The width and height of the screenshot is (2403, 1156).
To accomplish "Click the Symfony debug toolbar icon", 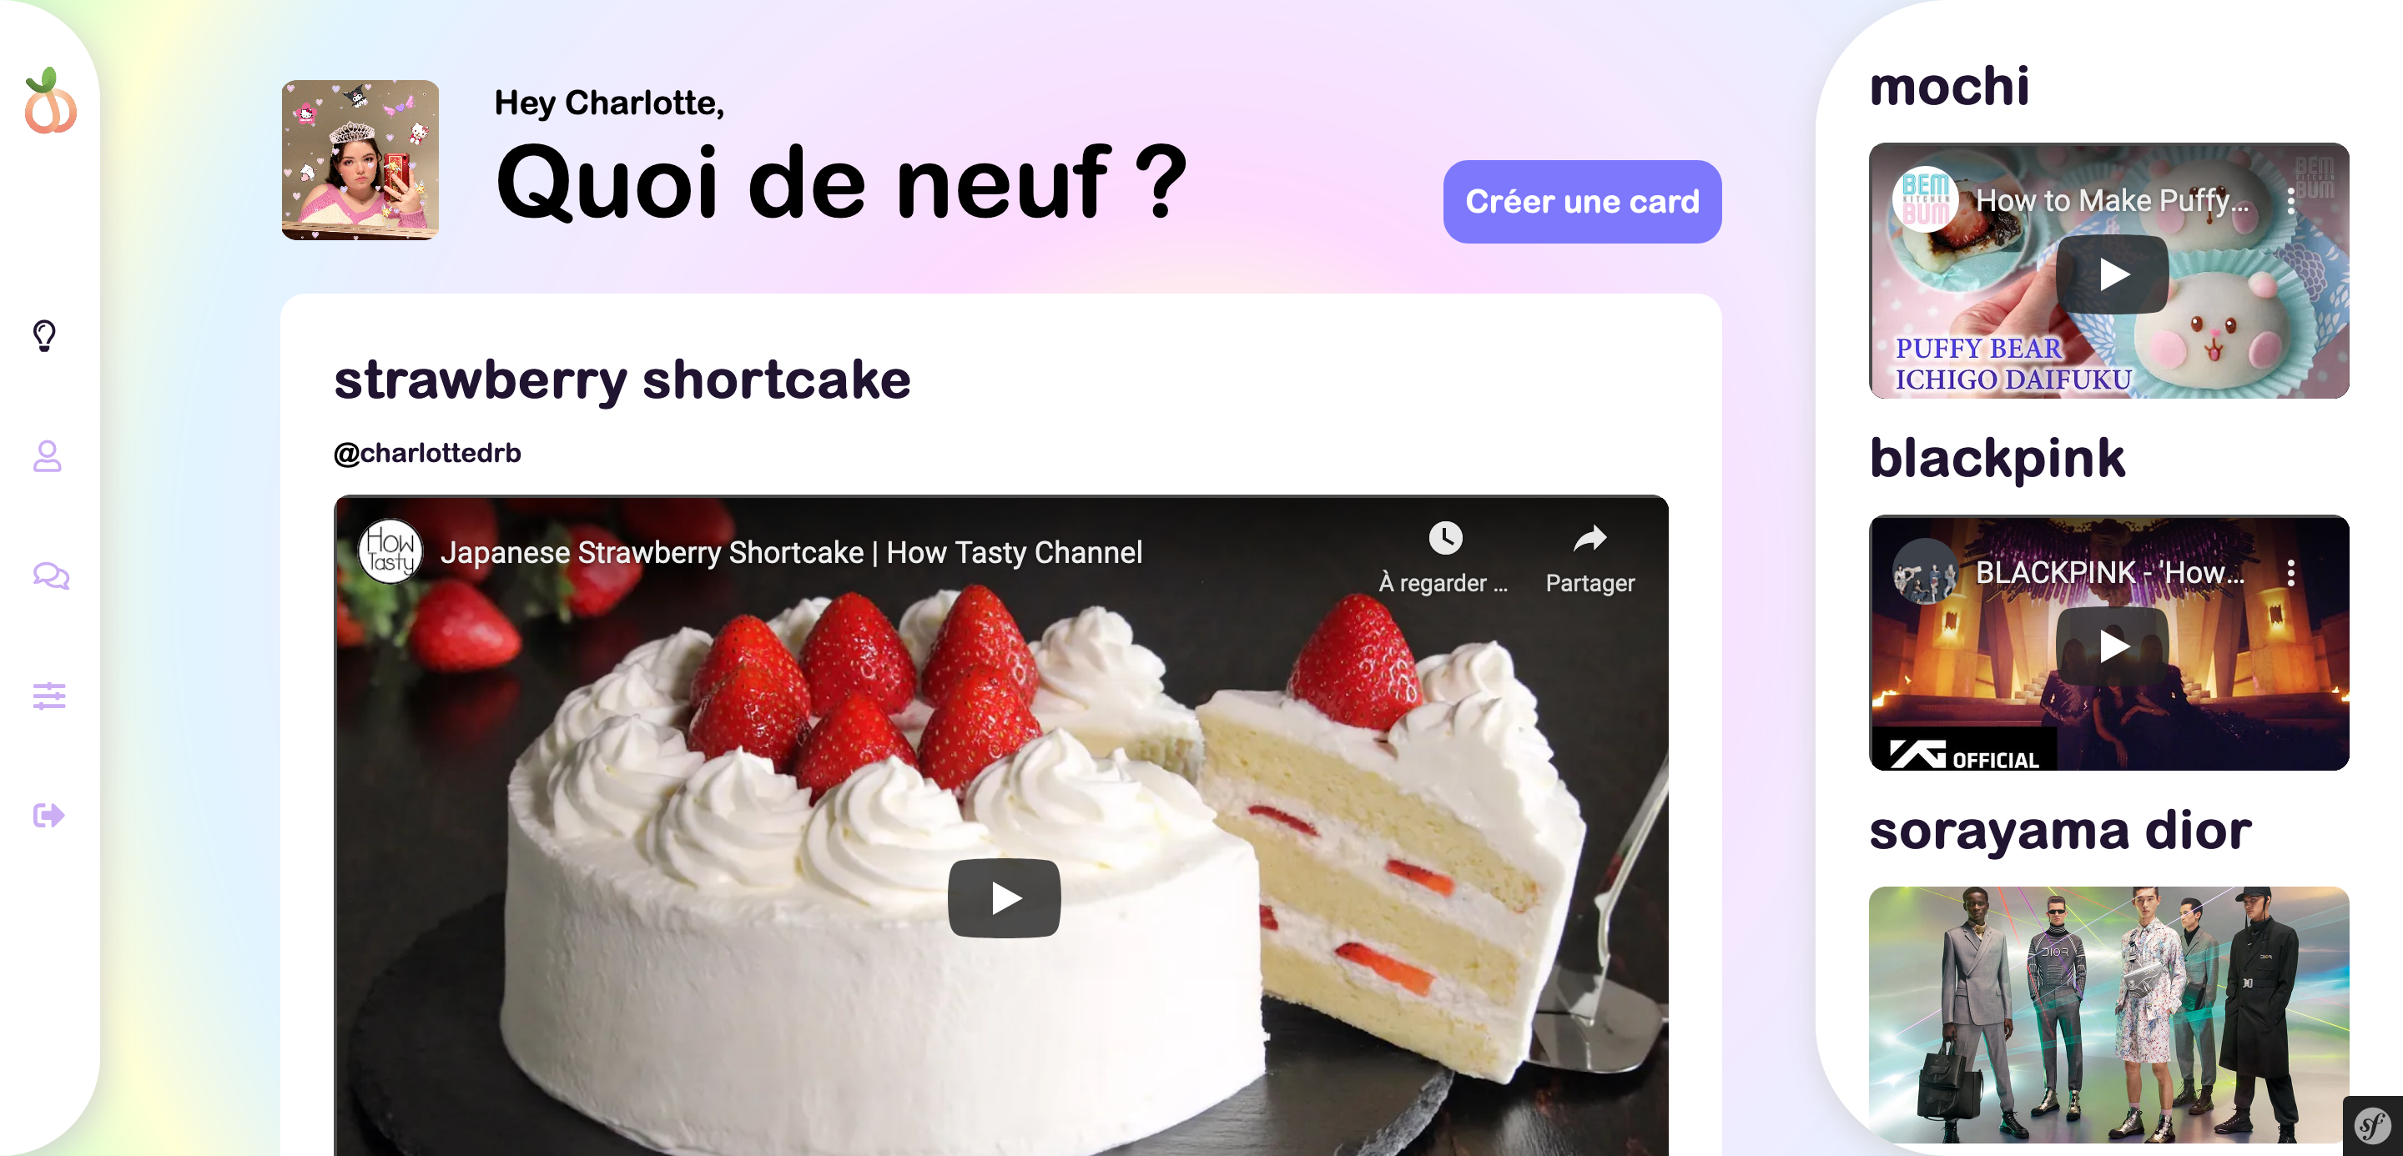I will pyautogui.click(x=2372, y=1126).
